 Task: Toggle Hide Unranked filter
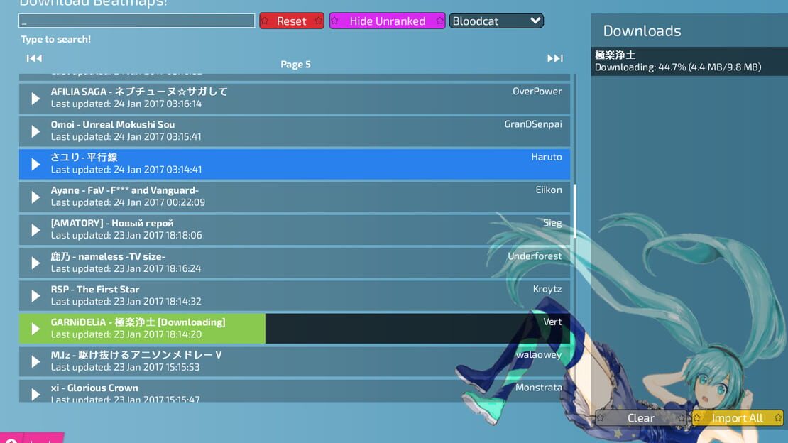(x=387, y=21)
